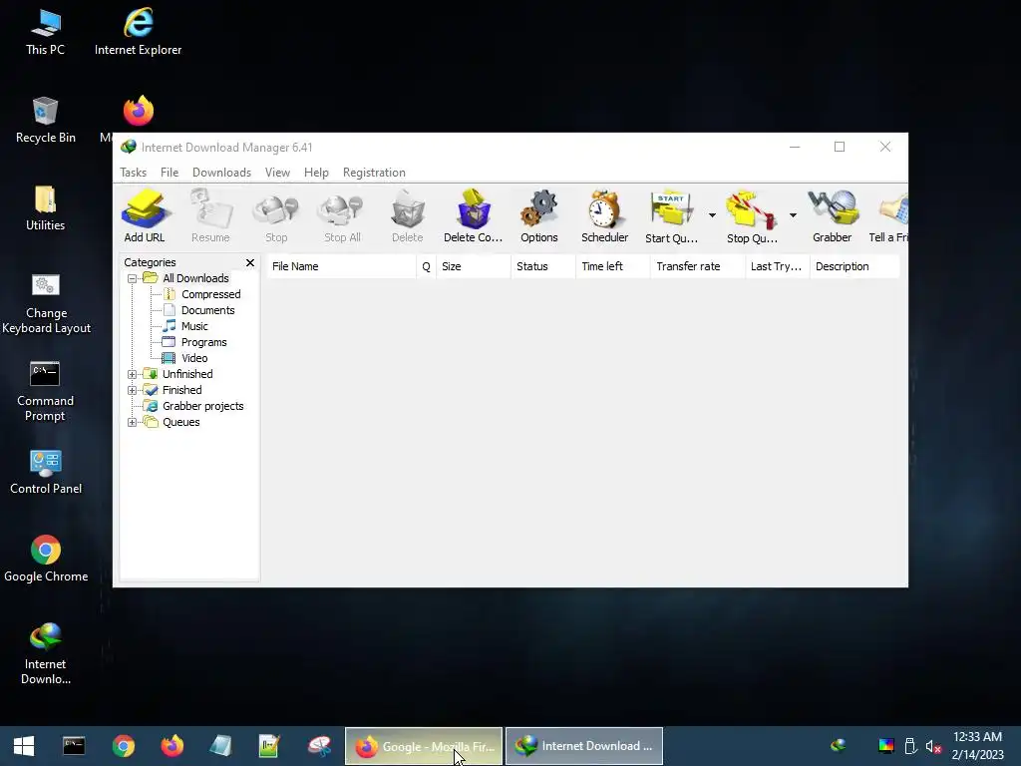
Task: Click Internet Explorer desktop icon
Action: pos(138,33)
